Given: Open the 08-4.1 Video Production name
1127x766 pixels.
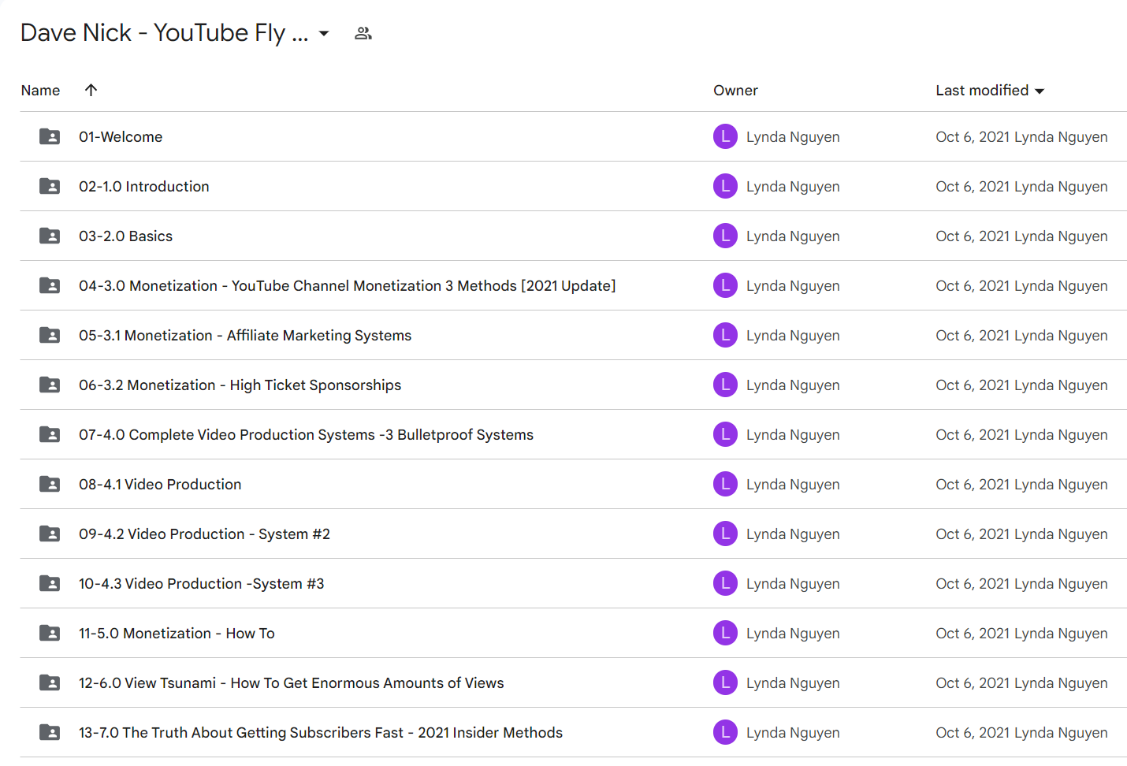Looking at the screenshot, I should [160, 485].
